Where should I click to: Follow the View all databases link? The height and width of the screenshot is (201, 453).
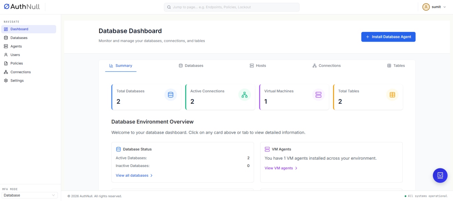pyautogui.click(x=134, y=176)
